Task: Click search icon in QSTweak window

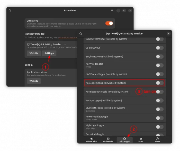Action: (x=81, y=33)
